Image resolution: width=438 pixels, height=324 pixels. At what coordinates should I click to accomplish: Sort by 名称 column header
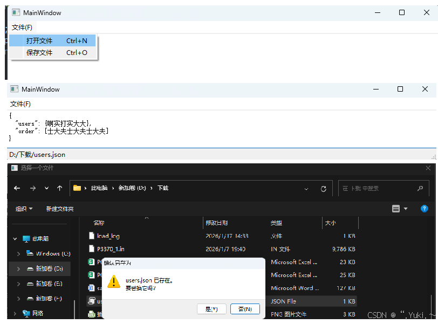click(x=99, y=223)
